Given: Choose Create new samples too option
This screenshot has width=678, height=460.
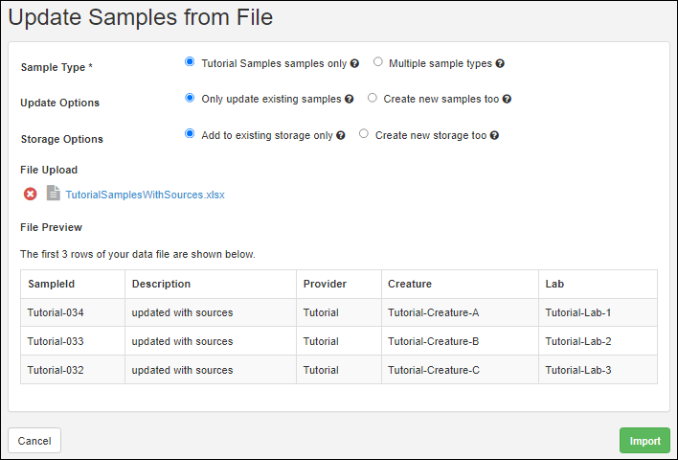Looking at the screenshot, I should click(373, 98).
